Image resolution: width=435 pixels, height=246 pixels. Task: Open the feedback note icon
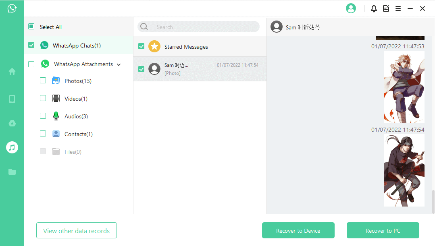tap(386, 8)
